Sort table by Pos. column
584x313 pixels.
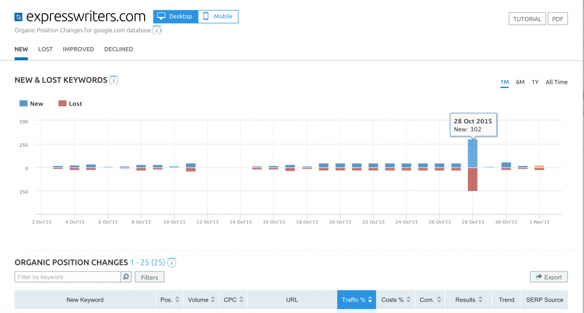[169, 299]
